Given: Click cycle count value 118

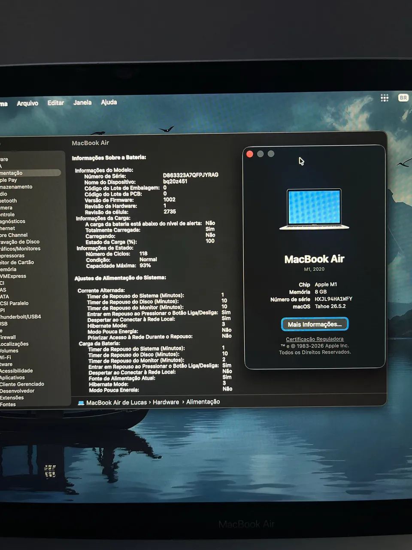Looking at the screenshot, I should point(143,254).
